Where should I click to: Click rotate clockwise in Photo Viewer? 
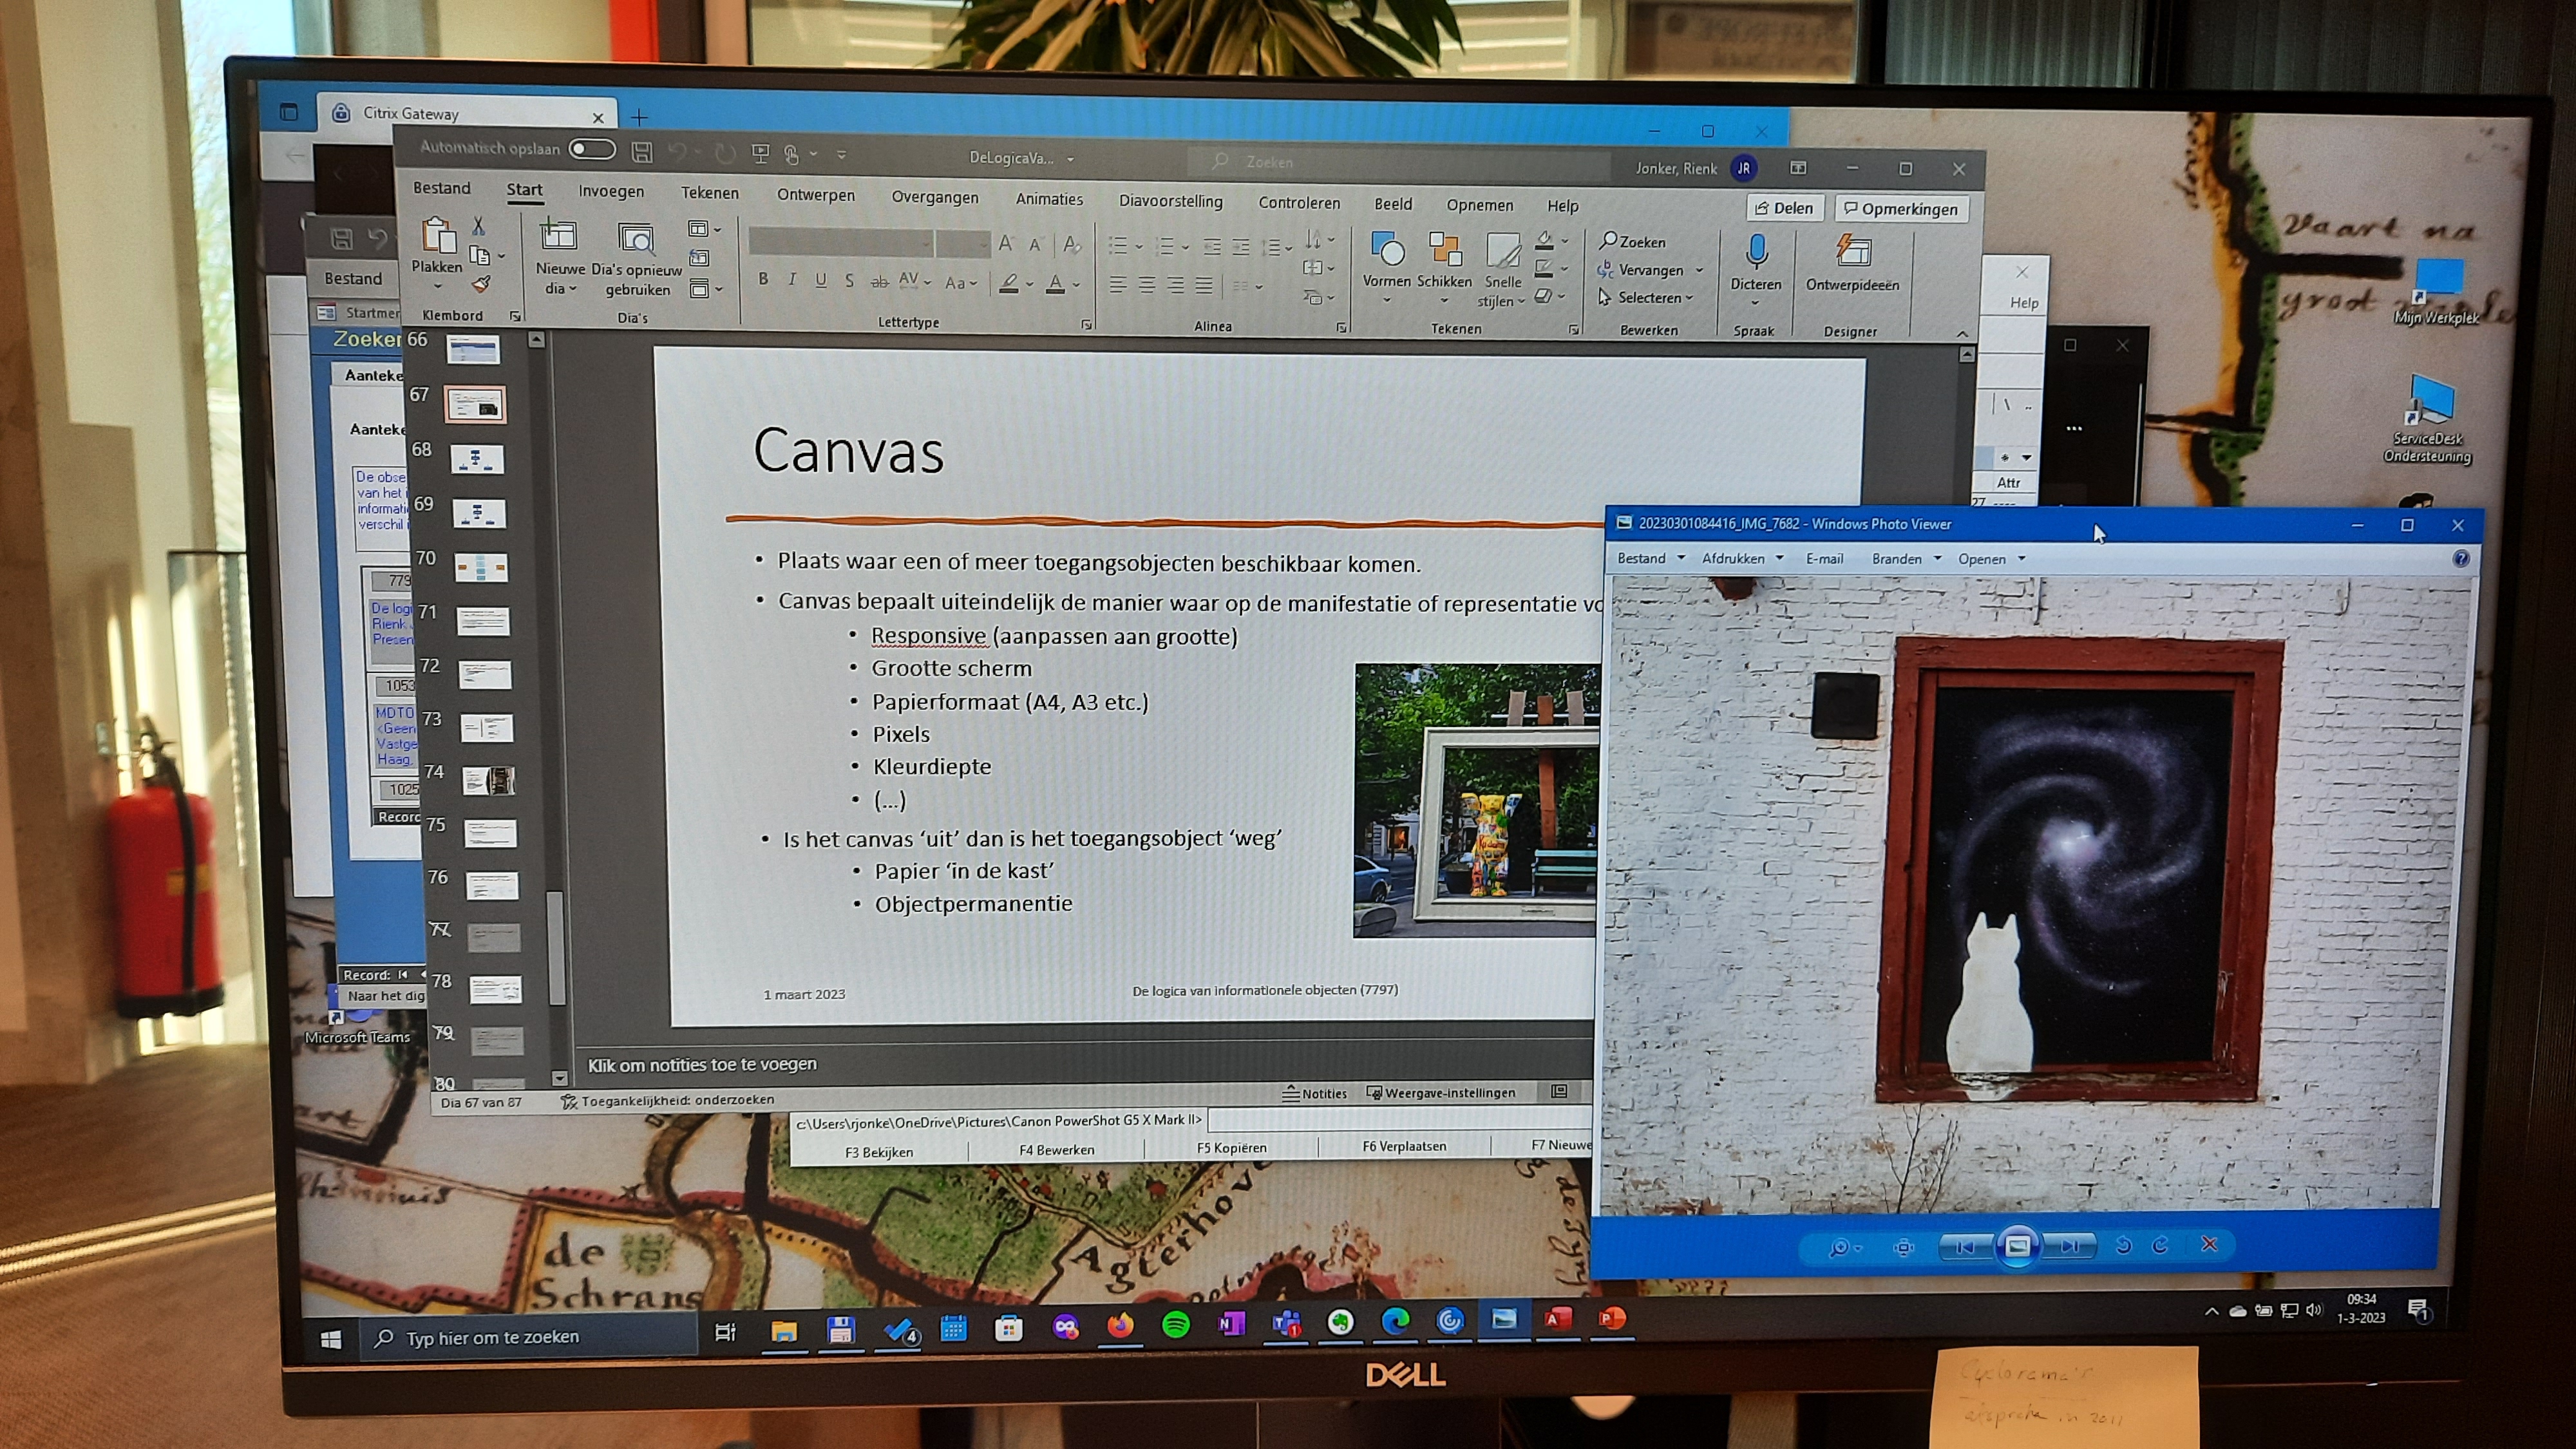click(2161, 1245)
